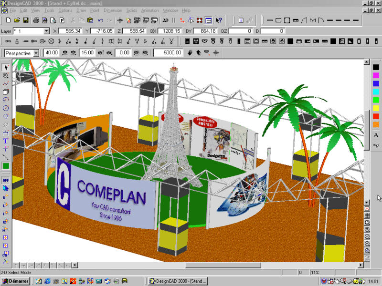Click the X coordinate input field

pyautogui.click(x=71, y=31)
